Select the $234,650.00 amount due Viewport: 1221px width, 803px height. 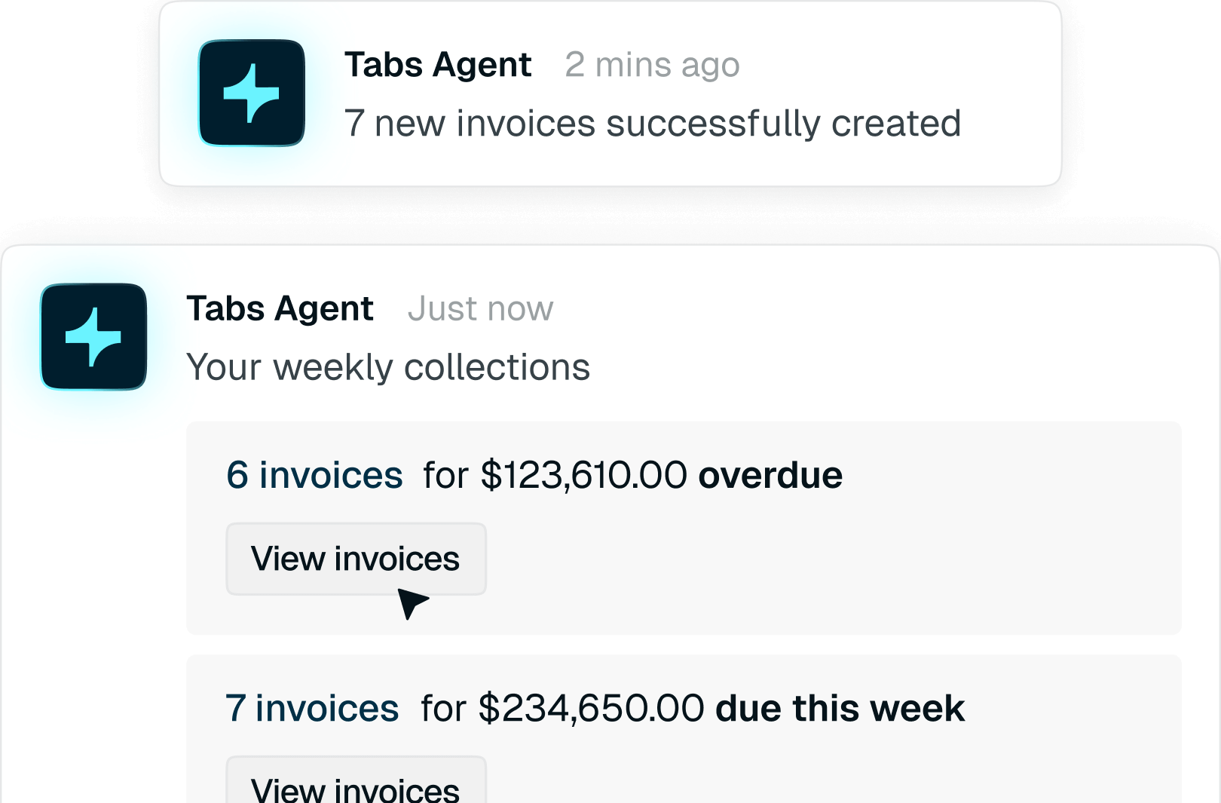(x=591, y=708)
